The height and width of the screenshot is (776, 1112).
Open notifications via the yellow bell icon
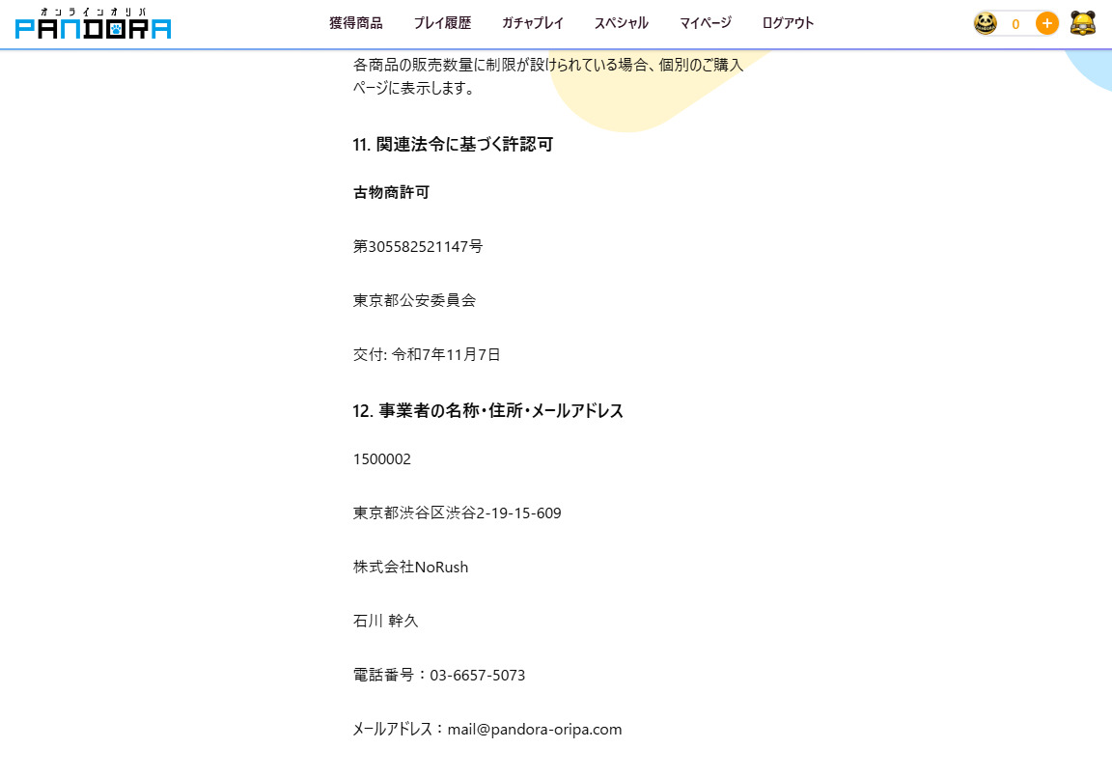tap(1083, 23)
